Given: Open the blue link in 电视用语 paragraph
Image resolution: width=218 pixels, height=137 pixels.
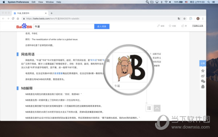Looking at the screenshot, I should (58, 73).
